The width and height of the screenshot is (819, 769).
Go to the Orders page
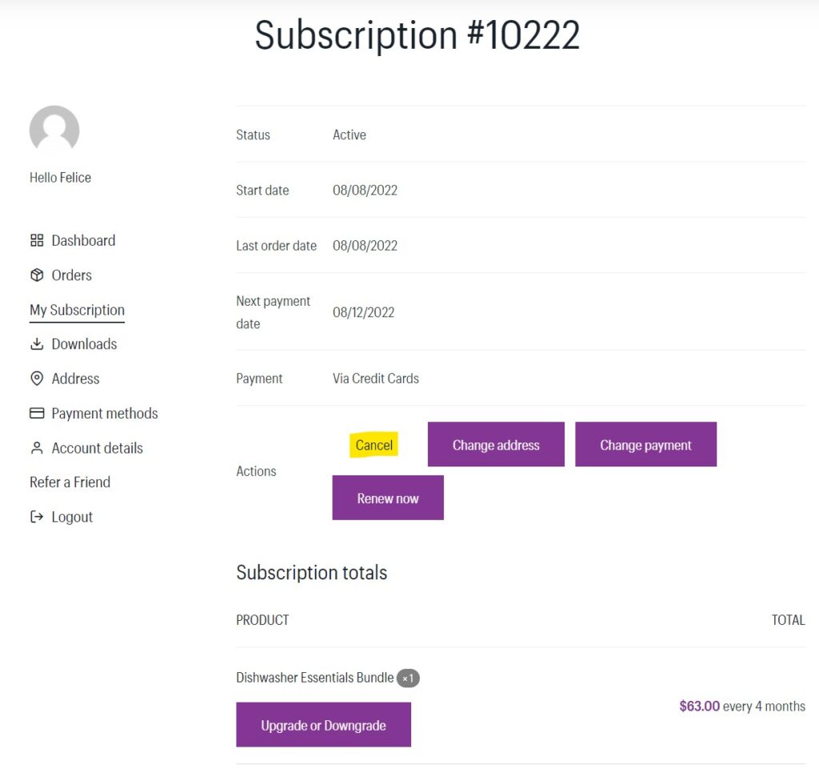72,274
